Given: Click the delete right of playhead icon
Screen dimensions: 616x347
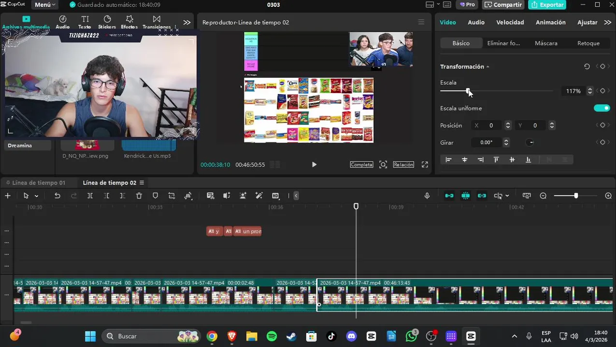Looking at the screenshot, I should pos(123,196).
